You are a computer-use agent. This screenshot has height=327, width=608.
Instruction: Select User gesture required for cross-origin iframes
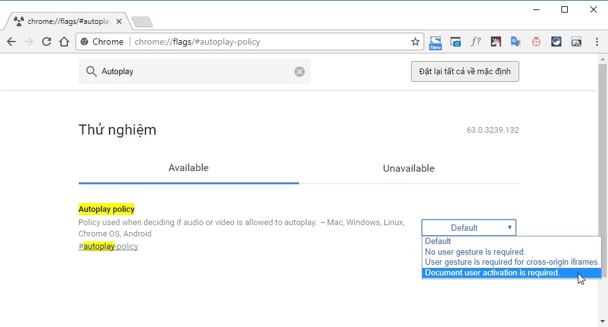[512, 262]
